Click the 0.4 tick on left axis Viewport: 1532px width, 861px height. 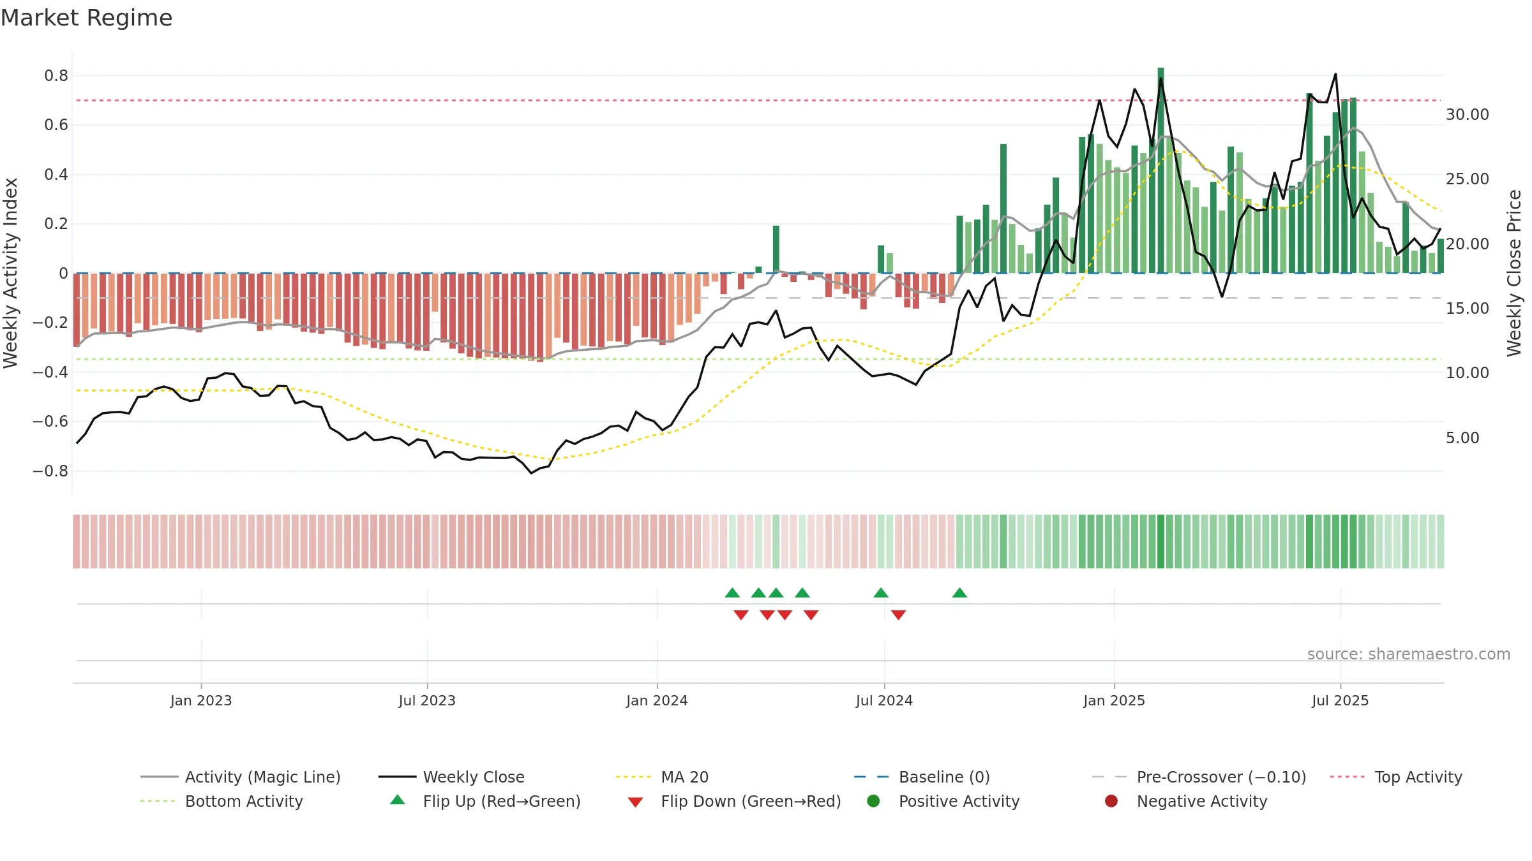coord(56,175)
